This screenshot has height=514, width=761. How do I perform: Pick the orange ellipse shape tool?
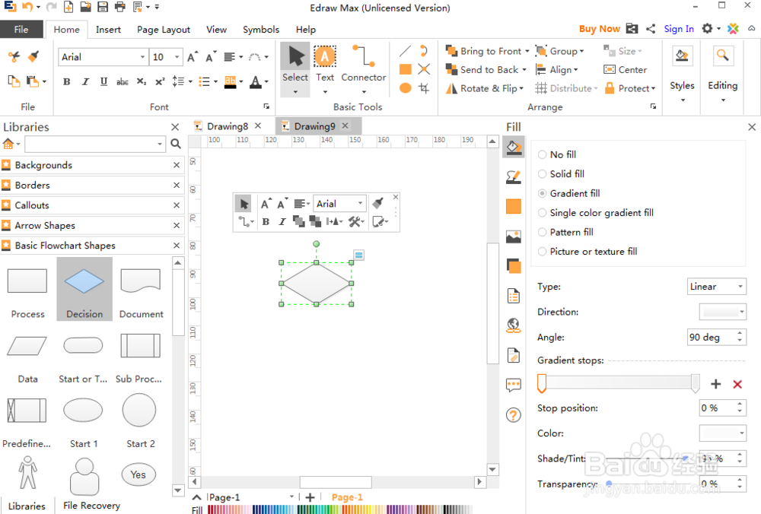[x=406, y=87]
